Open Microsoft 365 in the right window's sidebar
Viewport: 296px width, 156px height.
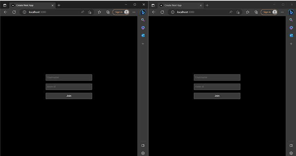tap(291, 28)
